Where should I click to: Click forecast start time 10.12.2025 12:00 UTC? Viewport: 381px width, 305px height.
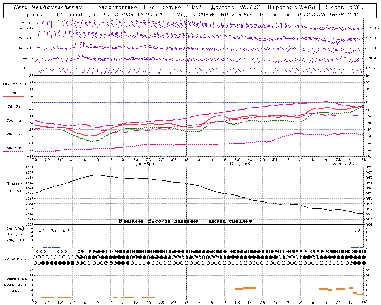click(135, 15)
